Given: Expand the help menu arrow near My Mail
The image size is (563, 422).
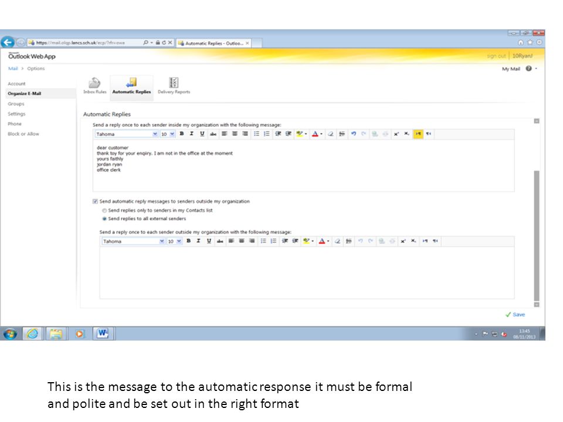Looking at the screenshot, I should (x=536, y=69).
